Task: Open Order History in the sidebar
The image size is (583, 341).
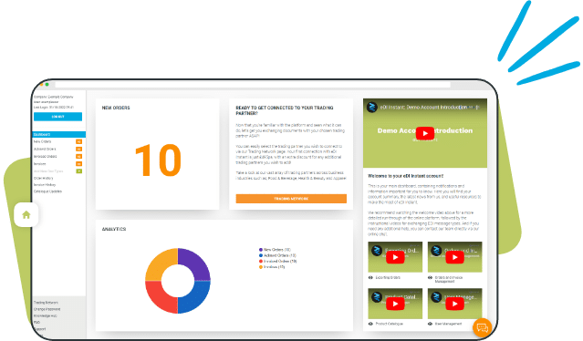Action: coord(43,178)
